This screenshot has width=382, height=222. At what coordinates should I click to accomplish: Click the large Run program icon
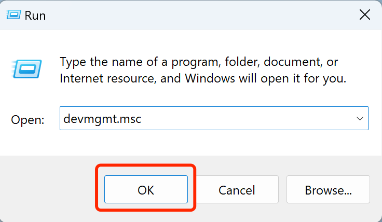click(x=23, y=68)
